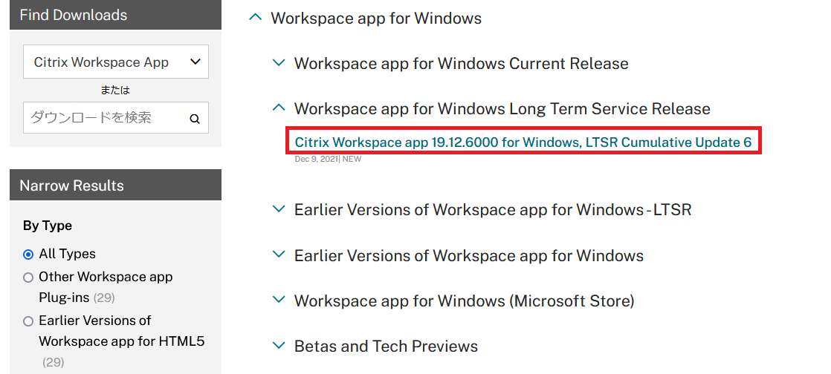Click the Workspace app (Microsoft Store) heading text
The height and width of the screenshot is (374, 831).
tap(464, 301)
